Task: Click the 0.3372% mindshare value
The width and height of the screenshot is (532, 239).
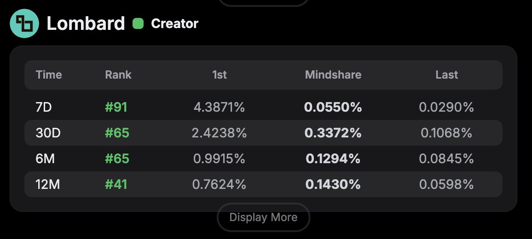Action: point(333,133)
